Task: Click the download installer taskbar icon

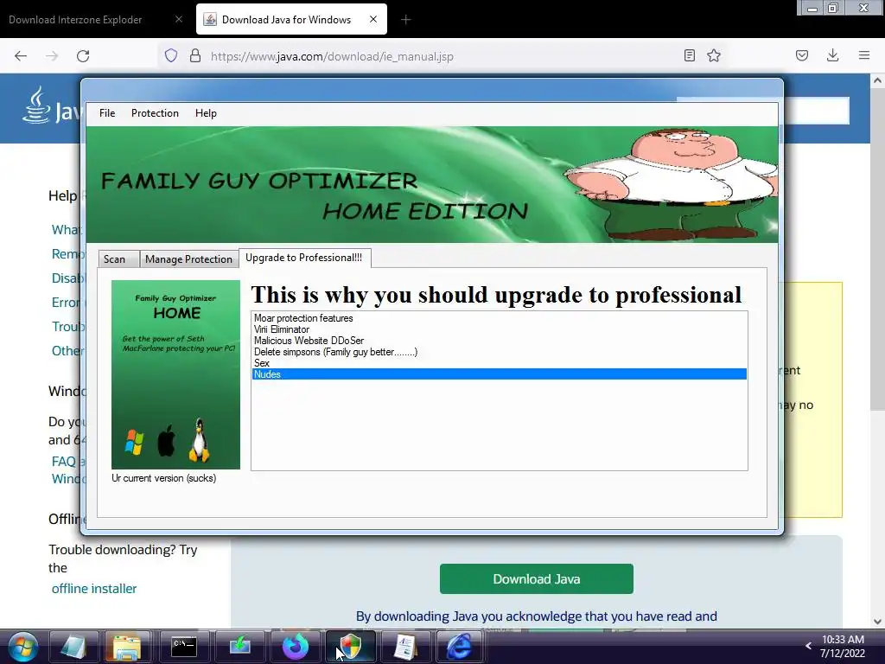Action: 240,647
